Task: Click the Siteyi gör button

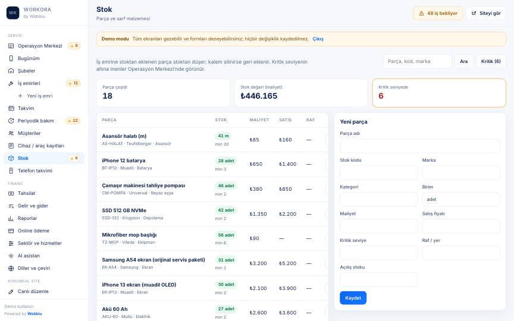Action: click(x=486, y=14)
